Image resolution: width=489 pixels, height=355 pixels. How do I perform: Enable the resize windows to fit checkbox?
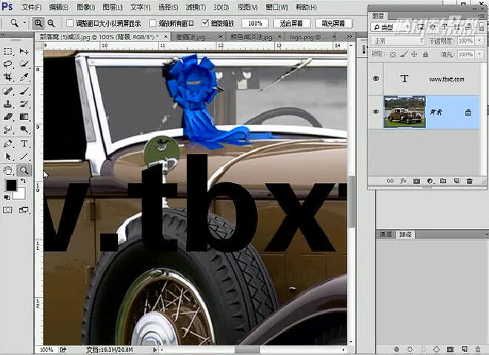click(70, 24)
